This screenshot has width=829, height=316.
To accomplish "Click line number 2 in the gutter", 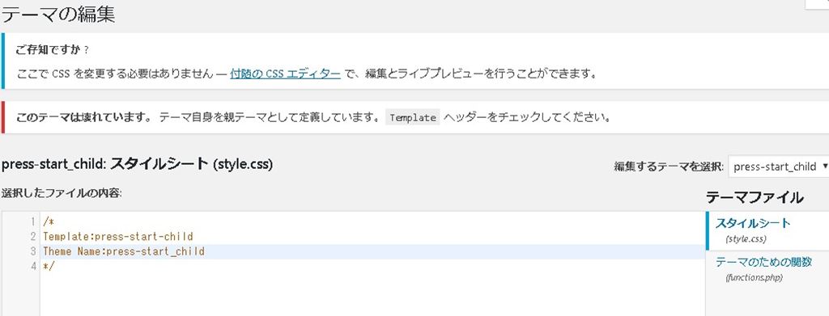I will coord(32,236).
